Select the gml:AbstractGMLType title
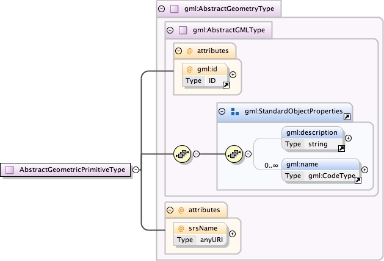 (229, 30)
